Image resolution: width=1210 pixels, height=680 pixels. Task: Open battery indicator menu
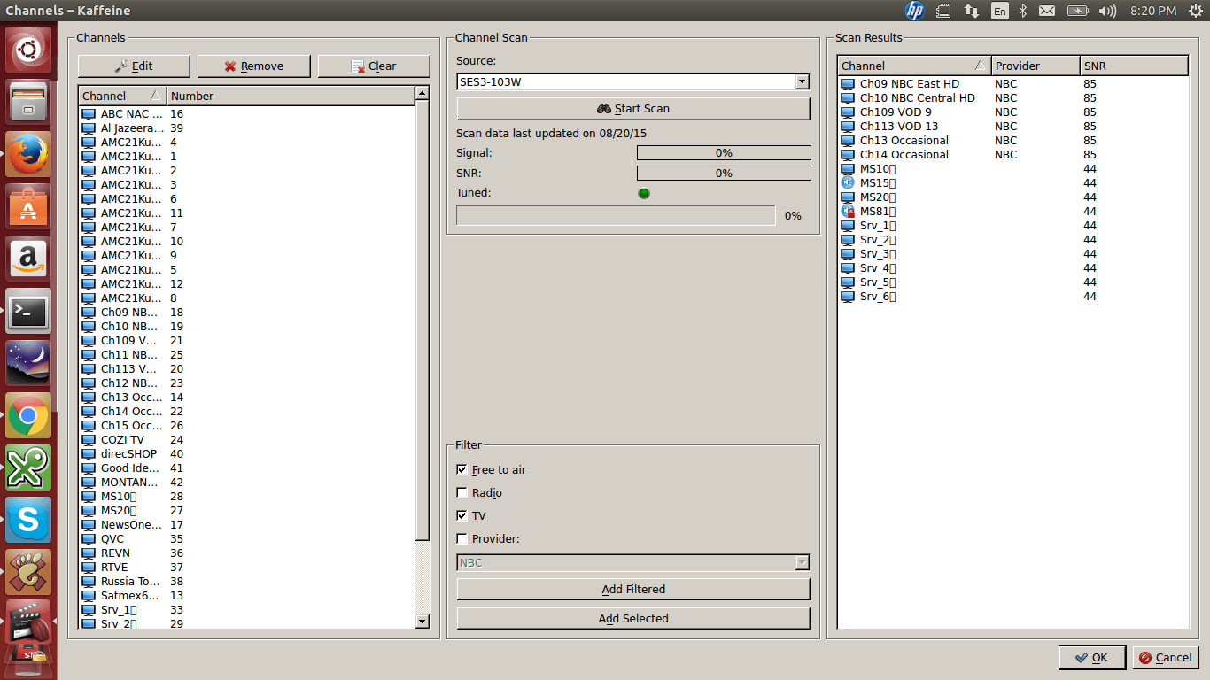(1077, 11)
